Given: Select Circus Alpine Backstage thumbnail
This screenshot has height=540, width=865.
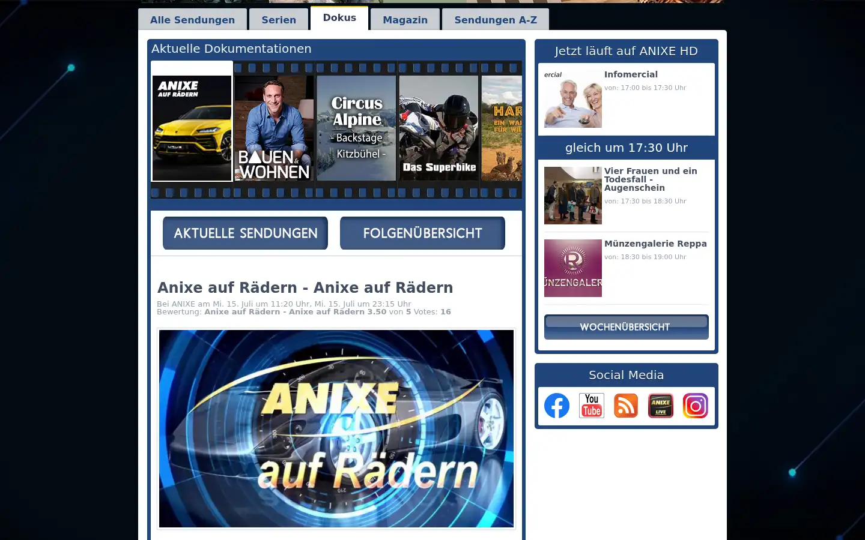Looking at the screenshot, I should pos(356,128).
